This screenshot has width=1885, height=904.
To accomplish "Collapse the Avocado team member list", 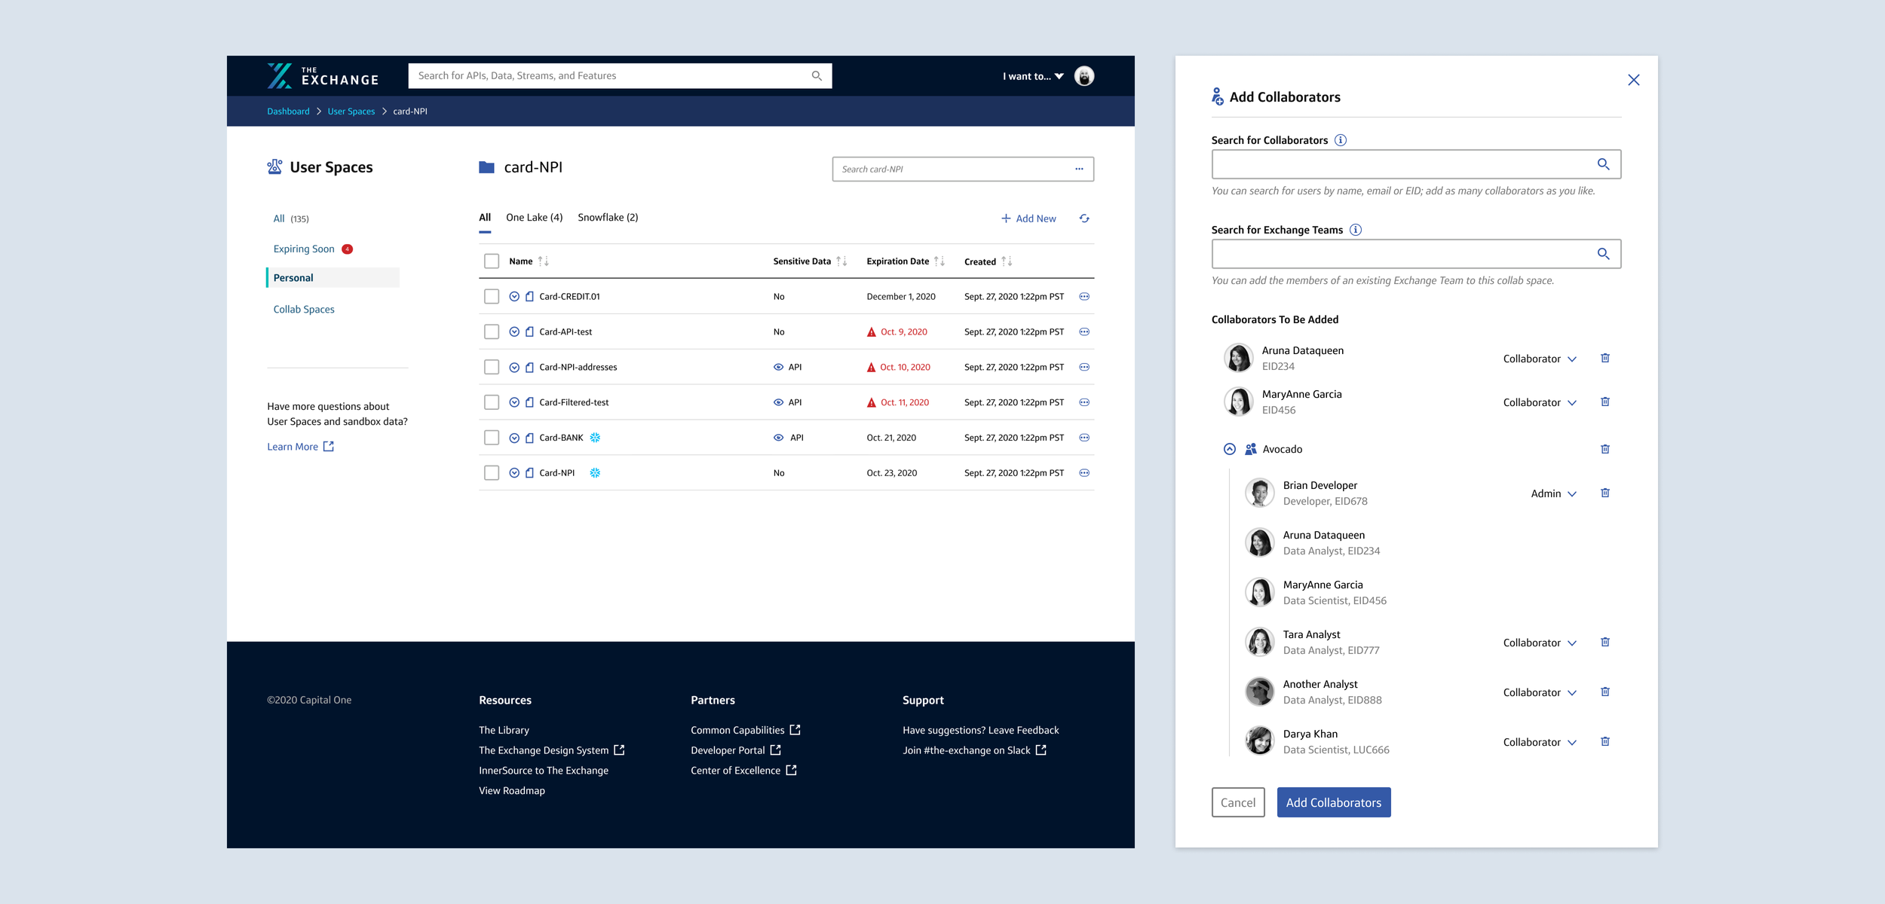I will (x=1229, y=449).
